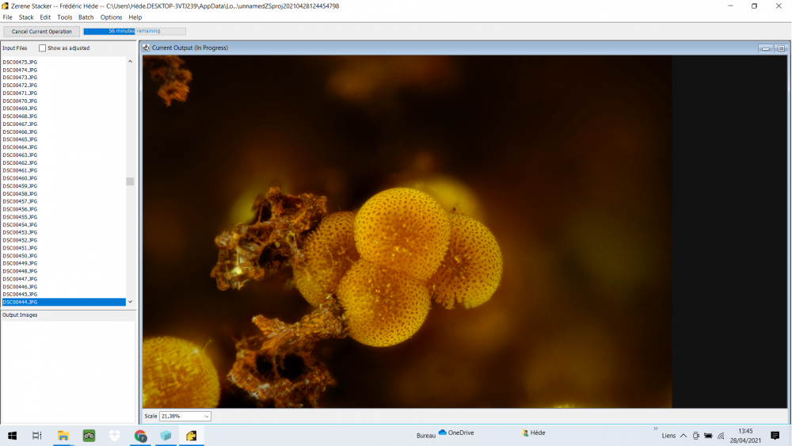The width and height of the screenshot is (792, 446).
Task: Maximize the Current Output inner window
Action: coord(780,48)
